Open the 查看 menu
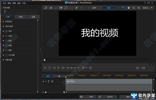The image size is (156, 100). tap(14, 3)
